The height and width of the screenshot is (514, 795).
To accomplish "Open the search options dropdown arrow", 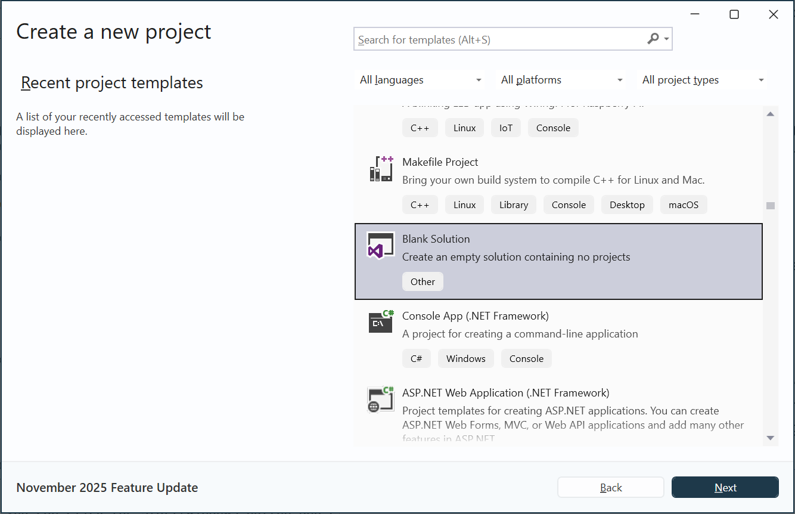I will (x=666, y=40).
